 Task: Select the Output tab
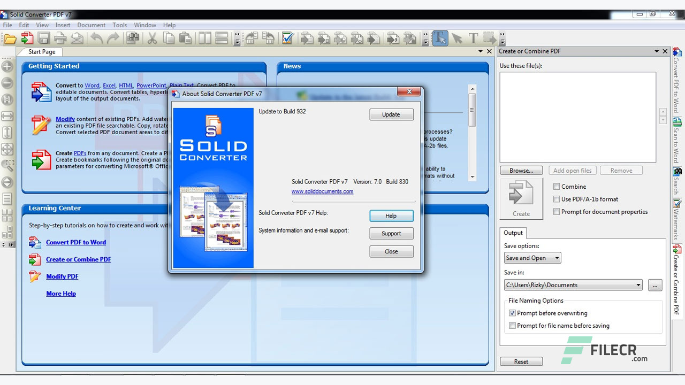click(x=513, y=233)
